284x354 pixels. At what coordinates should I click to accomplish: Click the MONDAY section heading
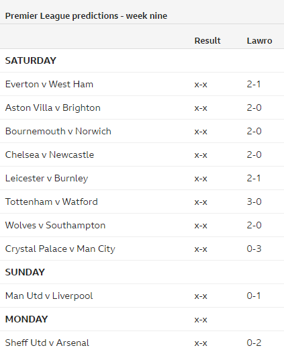[27, 319]
